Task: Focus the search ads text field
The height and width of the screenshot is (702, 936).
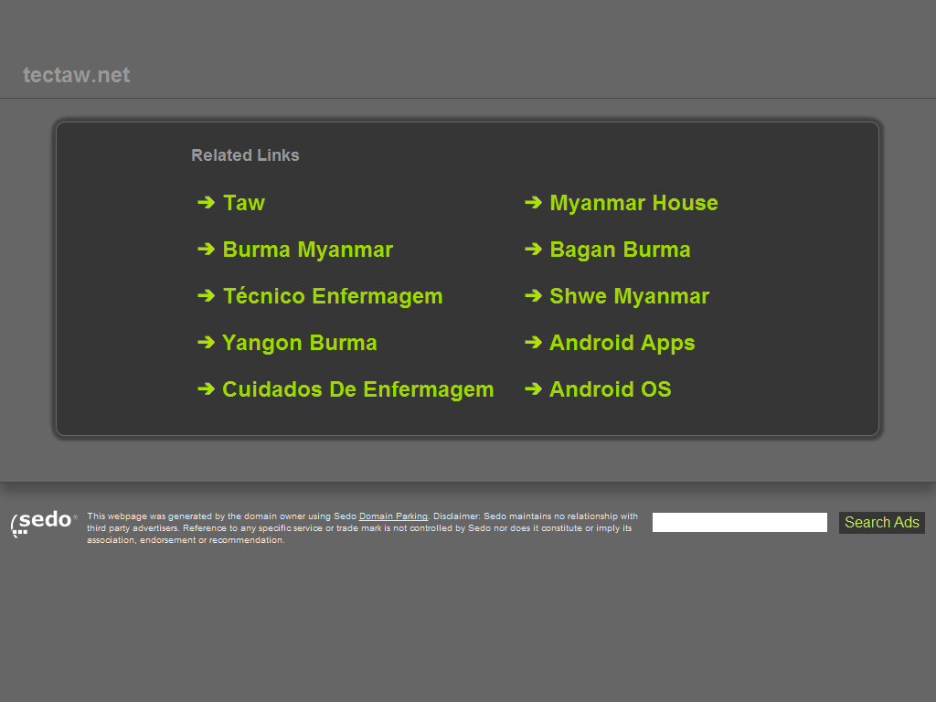Action: [x=739, y=523]
